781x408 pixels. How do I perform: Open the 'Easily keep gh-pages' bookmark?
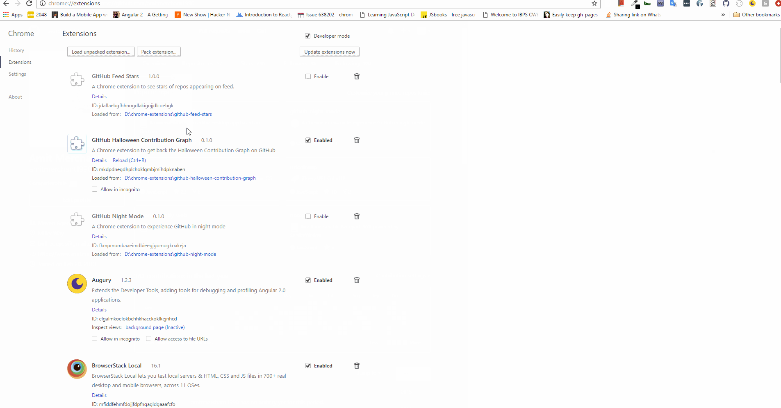[571, 15]
